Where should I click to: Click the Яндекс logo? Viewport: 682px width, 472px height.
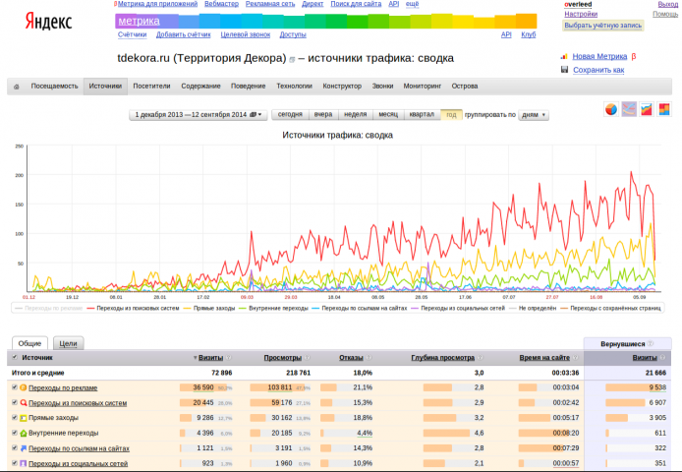pos(48,22)
